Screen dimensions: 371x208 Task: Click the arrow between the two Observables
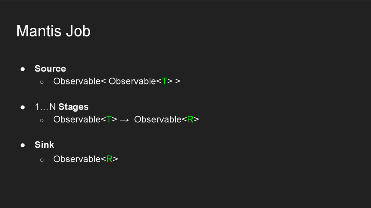tap(124, 120)
